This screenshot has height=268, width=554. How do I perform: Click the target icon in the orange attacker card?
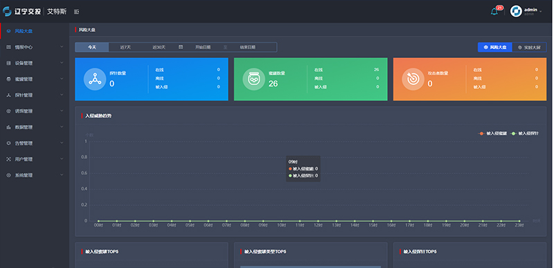point(413,79)
